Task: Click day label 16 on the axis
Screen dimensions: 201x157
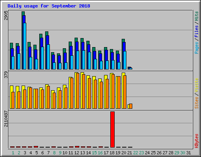Action: point(100,153)
